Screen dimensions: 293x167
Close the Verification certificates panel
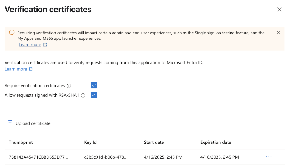coord(279,10)
